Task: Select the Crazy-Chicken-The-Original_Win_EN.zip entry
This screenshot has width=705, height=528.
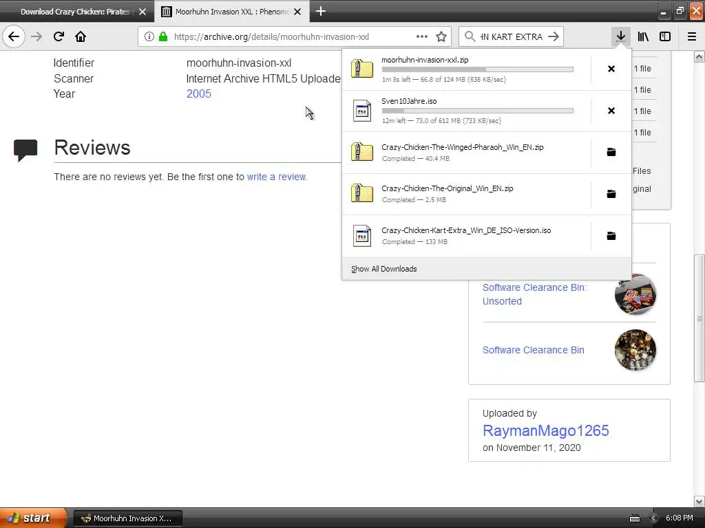Action: pos(466,194)
